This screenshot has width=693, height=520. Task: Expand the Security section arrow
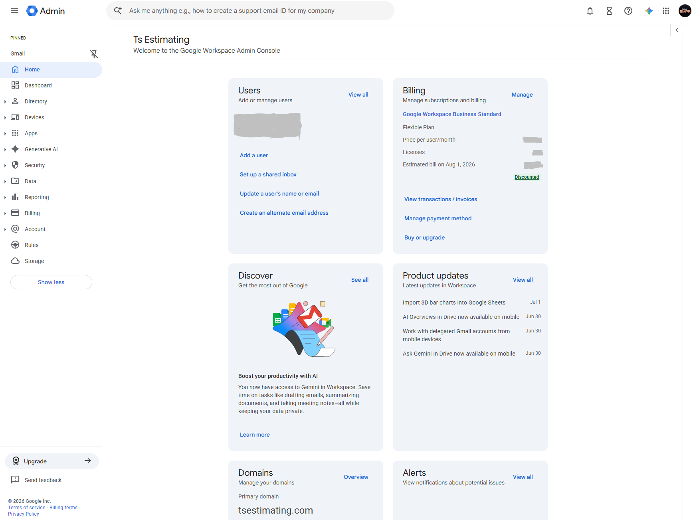[5, 166]
